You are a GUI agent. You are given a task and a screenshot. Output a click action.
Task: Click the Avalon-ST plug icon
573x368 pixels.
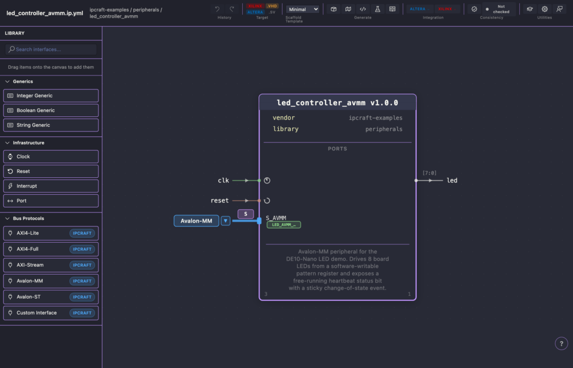click(x=10, y=297)
